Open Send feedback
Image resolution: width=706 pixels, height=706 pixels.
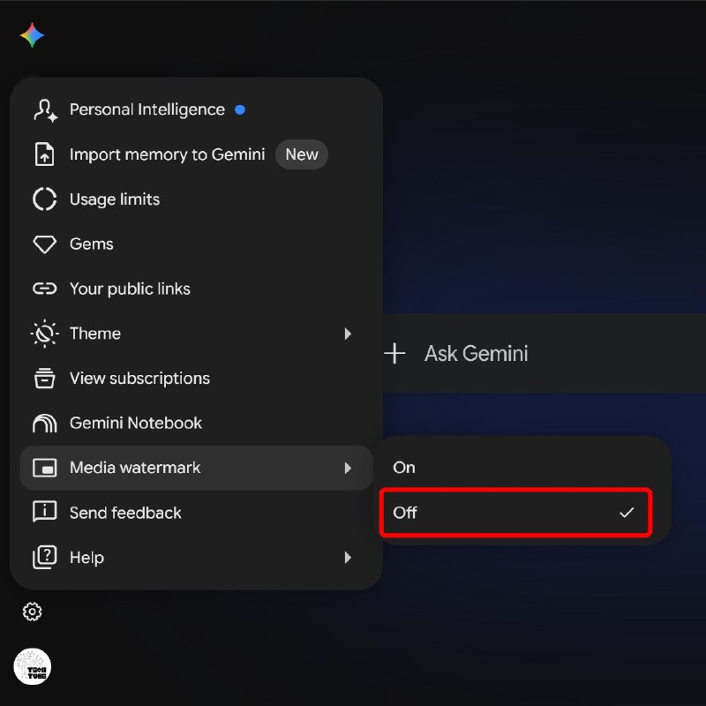click(196, 513)
